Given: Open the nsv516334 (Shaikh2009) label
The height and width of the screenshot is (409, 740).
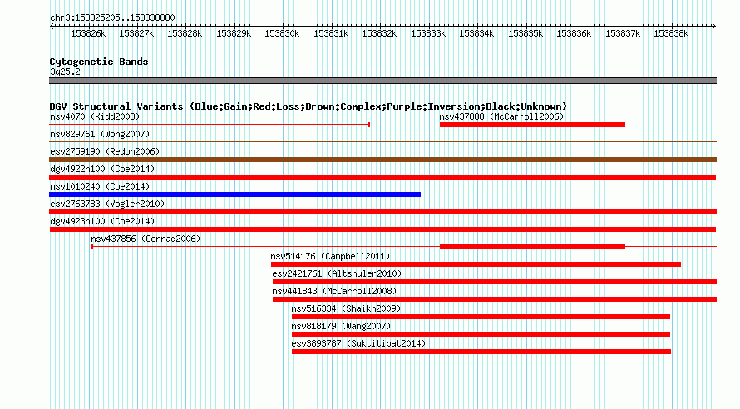Looking at the screenshot, I should [346, 308].
